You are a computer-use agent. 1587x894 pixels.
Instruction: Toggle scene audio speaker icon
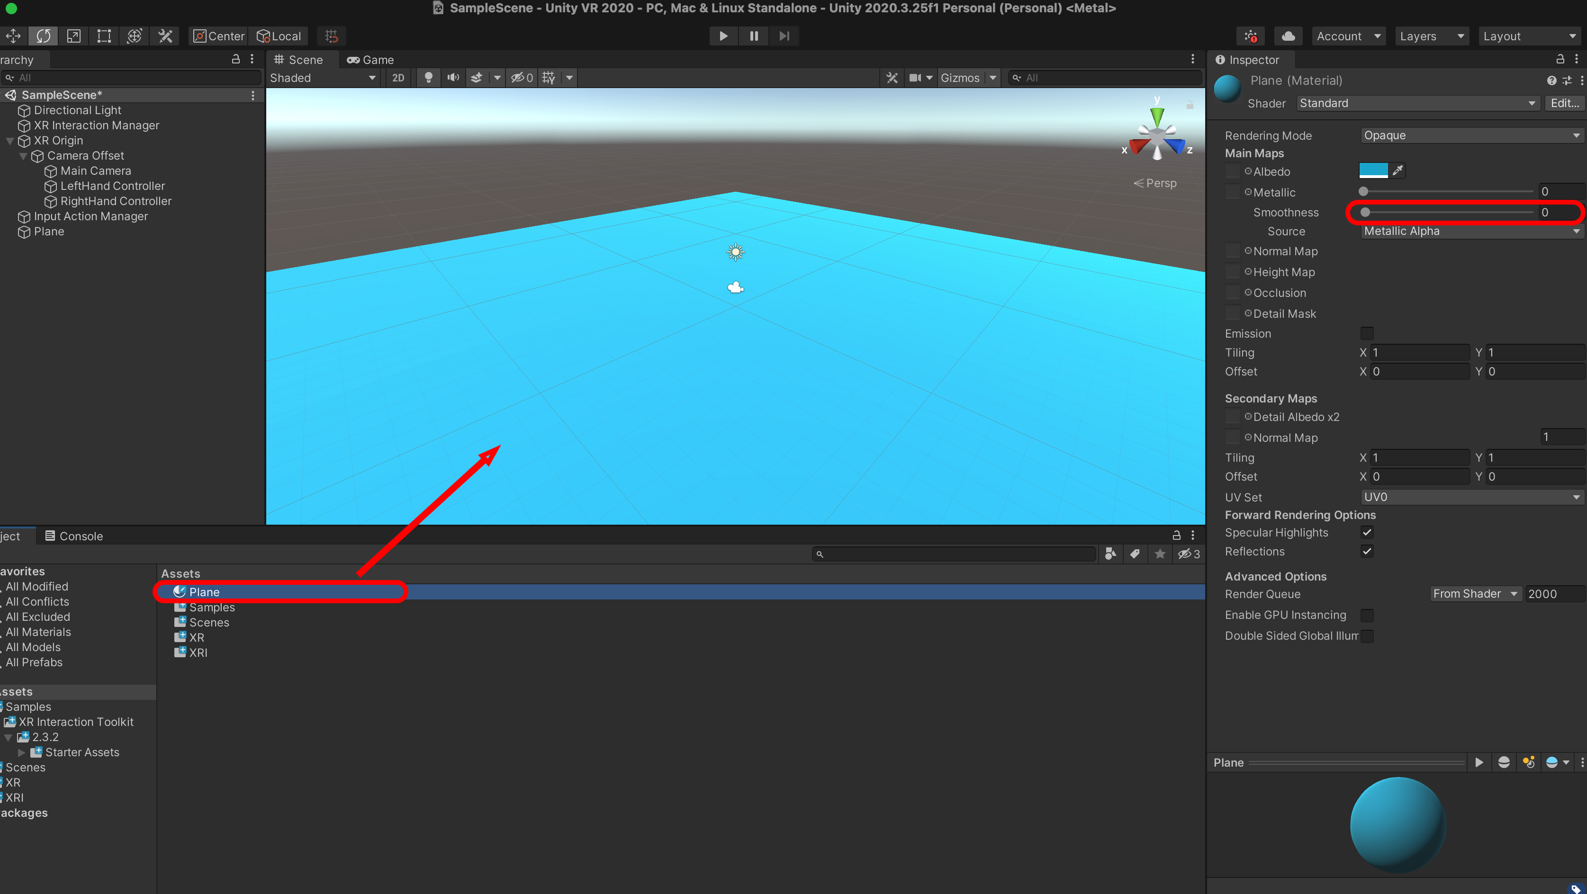pos(453,78)
